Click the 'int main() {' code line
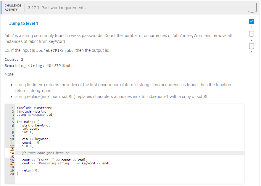261x186 pixels. [28, 122]
